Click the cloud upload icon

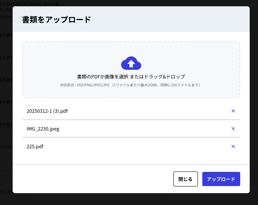(131, 63)
